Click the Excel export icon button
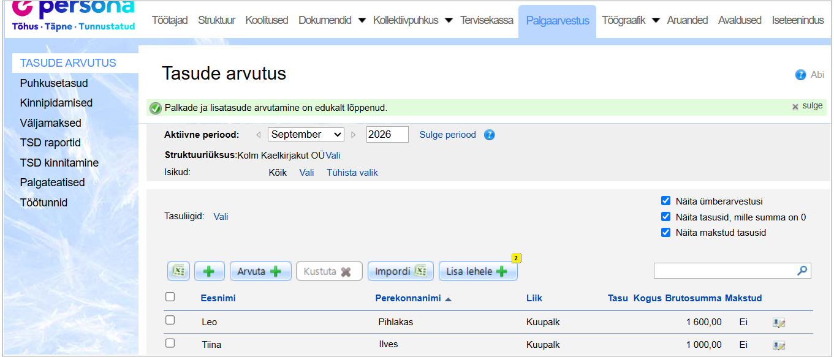 coord(178,271)
